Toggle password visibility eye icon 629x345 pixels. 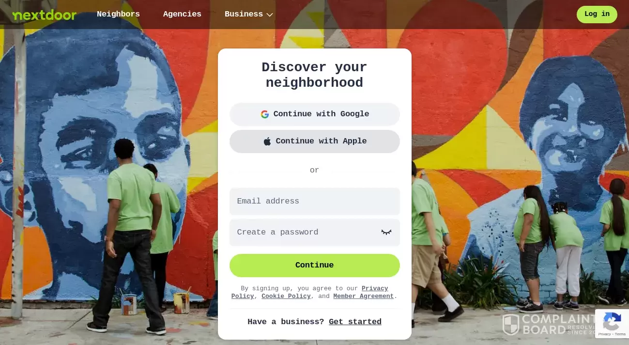pos(386,232)
